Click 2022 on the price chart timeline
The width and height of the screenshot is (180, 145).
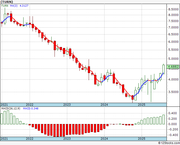[30, 105]
